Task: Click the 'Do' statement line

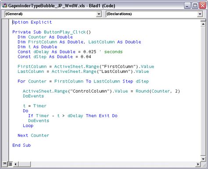Action: pyautogui.click(x=25, y=111)
